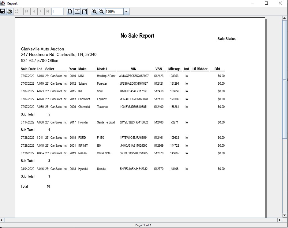Zoom out with the magnifier minus icon
Image resolution: width=288 pixels, height=228 pixels.
pos(101,12)
